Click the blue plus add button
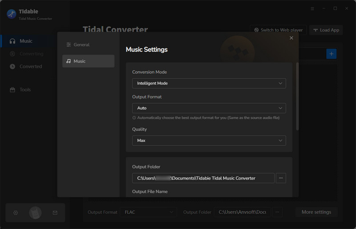The height and width of the screenshot is (229, 356). 331,54
